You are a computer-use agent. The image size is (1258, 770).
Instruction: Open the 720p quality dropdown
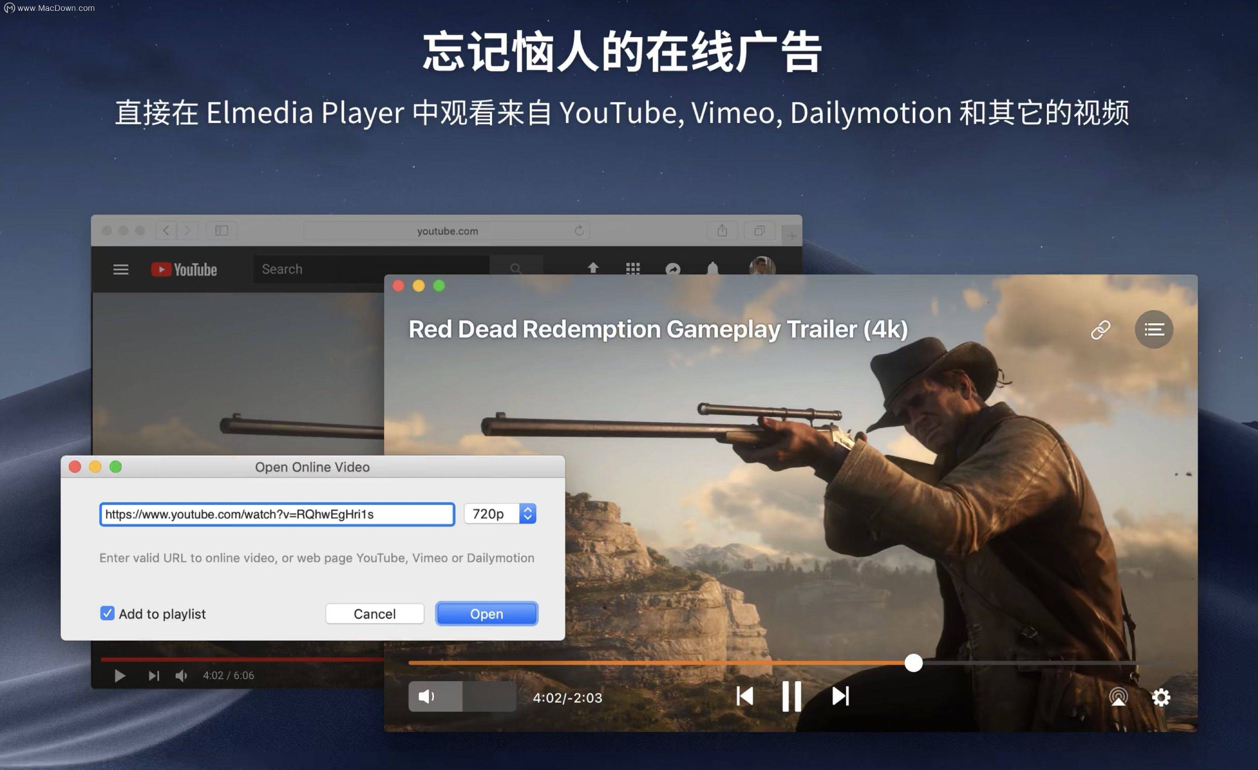tap(500, 513)
